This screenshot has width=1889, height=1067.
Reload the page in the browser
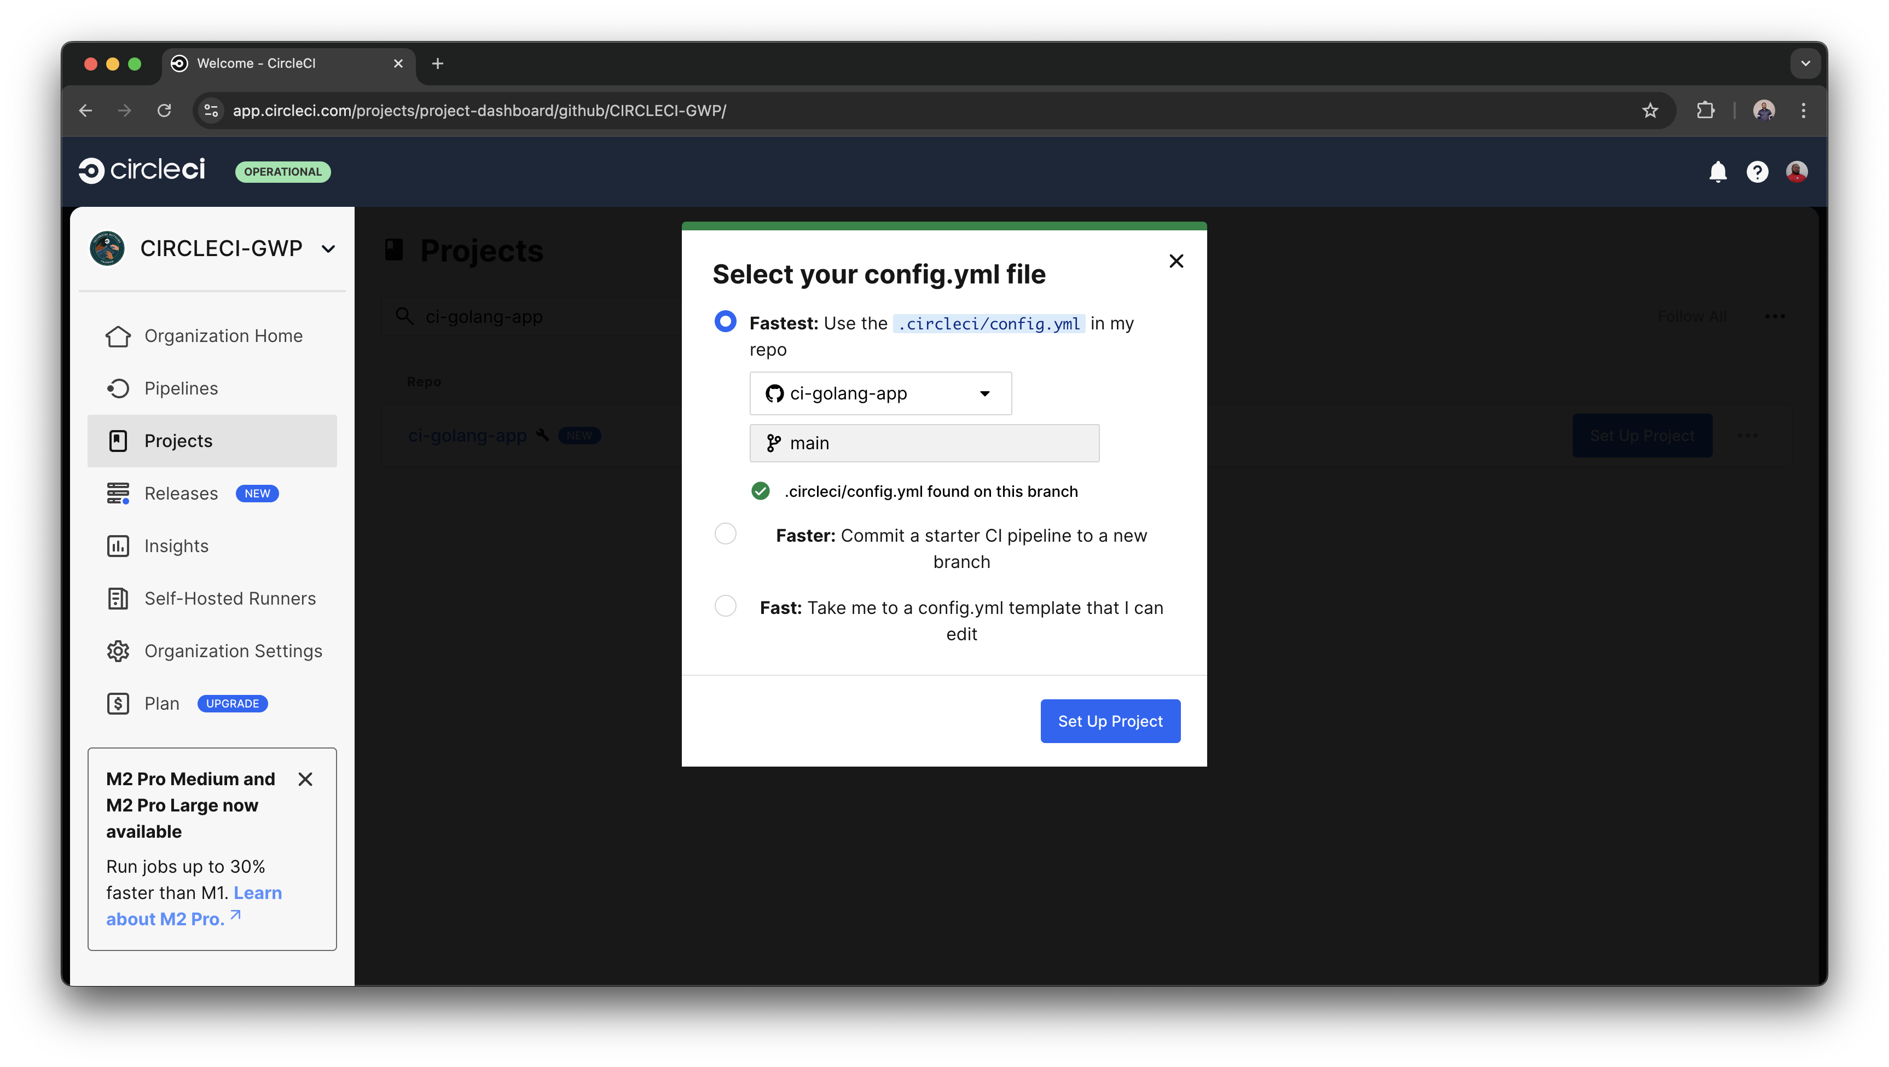click(x=164, y=110)
